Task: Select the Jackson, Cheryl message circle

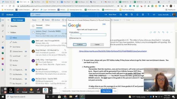Action: (x=33, y=32)
